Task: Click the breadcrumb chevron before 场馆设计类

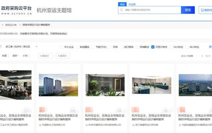Action: [2, 25]
